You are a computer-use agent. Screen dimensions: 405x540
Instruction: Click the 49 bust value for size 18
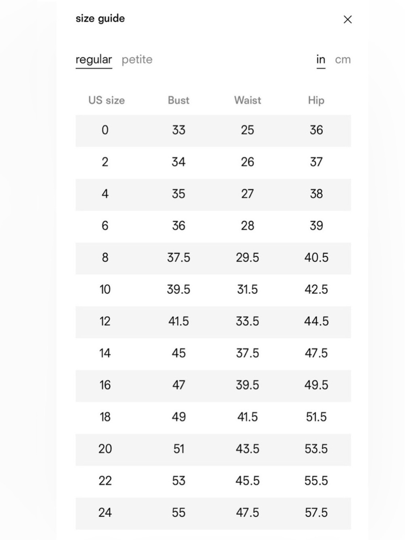179,417
